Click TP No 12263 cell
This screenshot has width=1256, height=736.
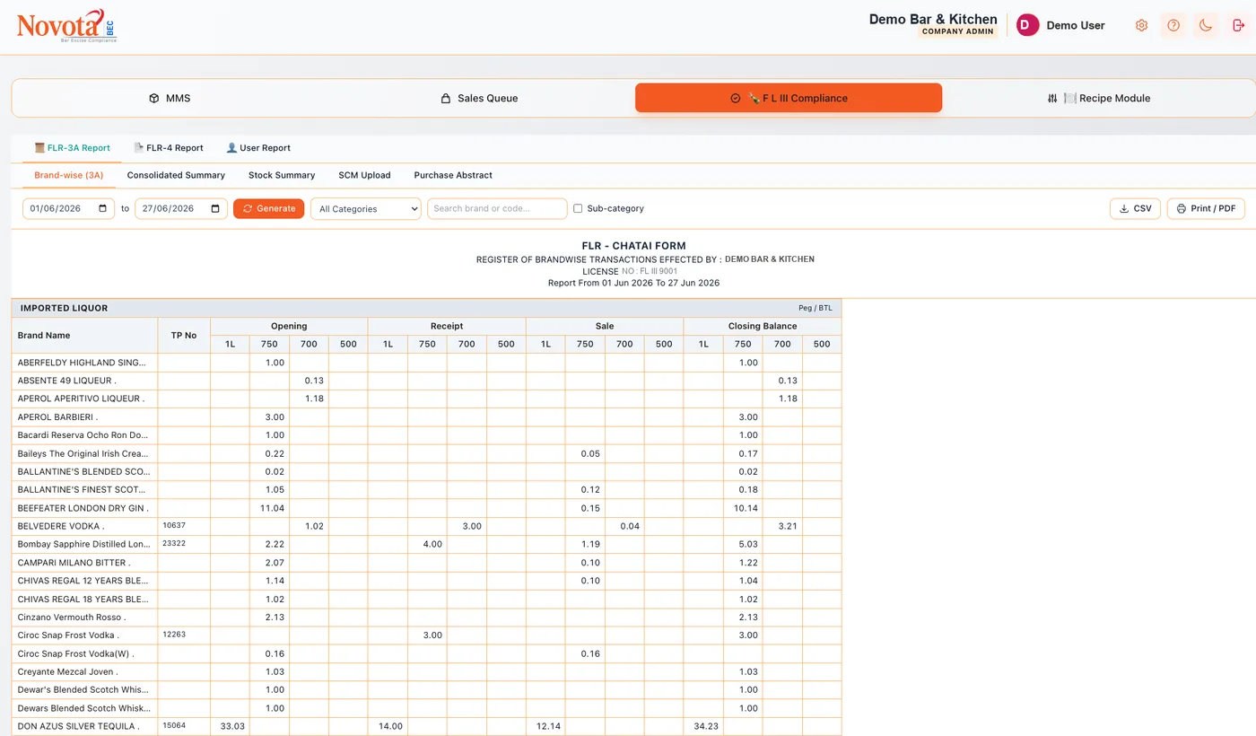coord(184,635)
